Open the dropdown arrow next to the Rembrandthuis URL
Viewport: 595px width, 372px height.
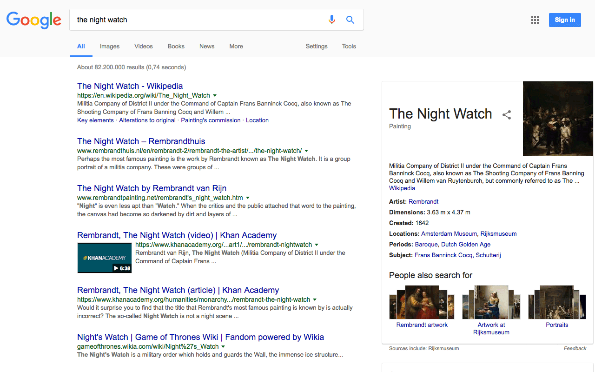pos(306,151)
